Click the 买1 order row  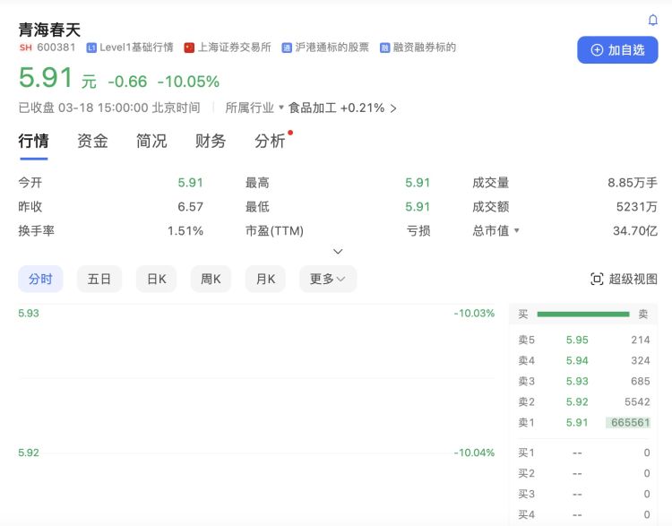(x=583, y=453)
